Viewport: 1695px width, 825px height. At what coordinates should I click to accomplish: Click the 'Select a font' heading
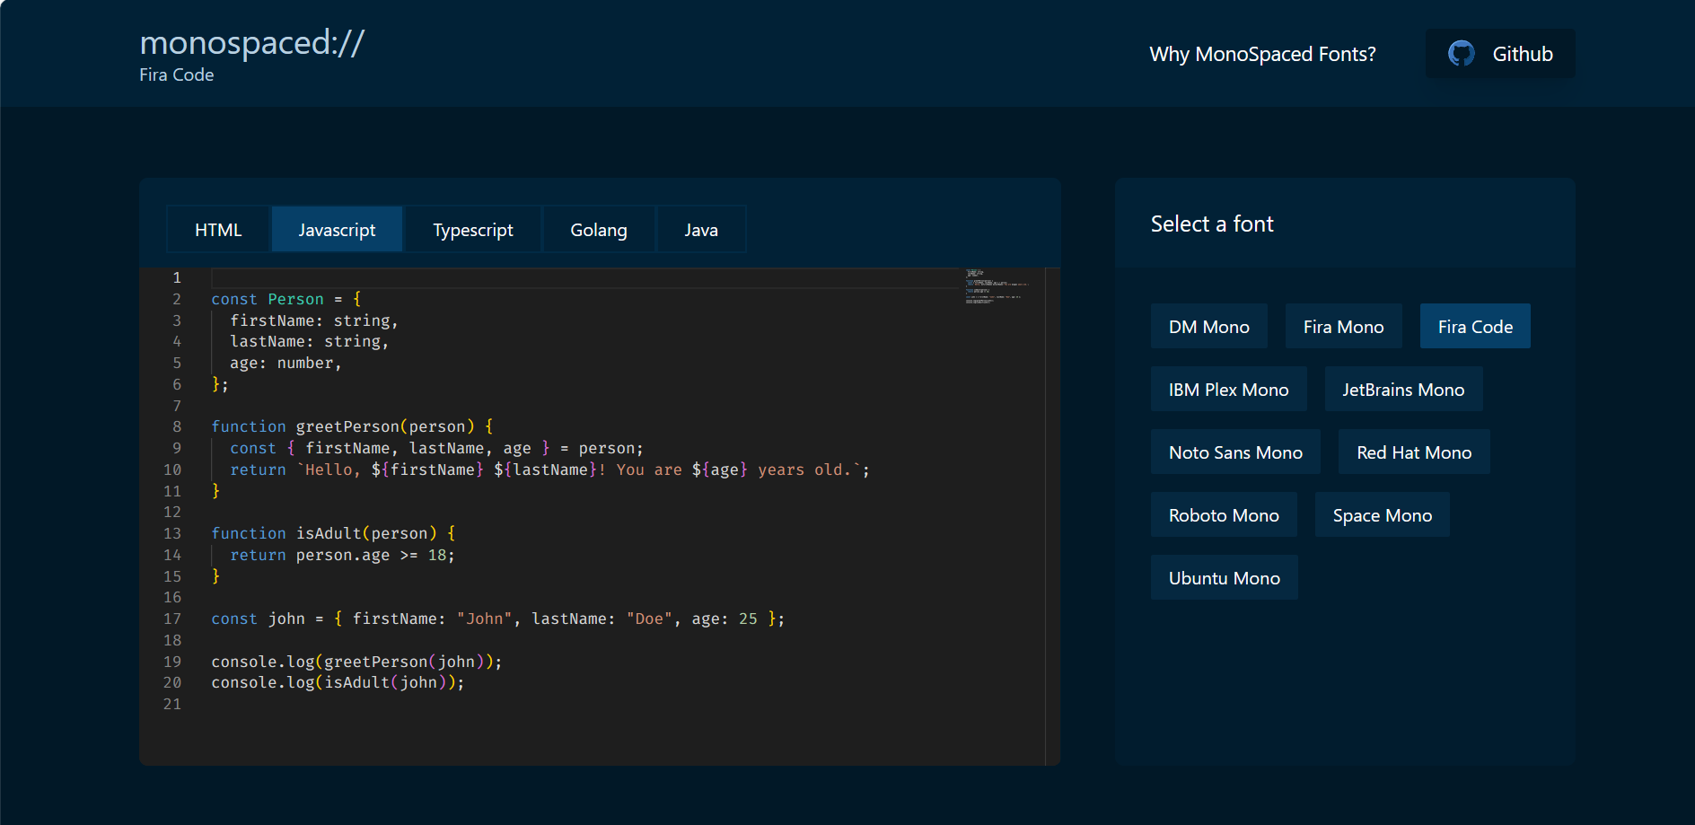1212,224
